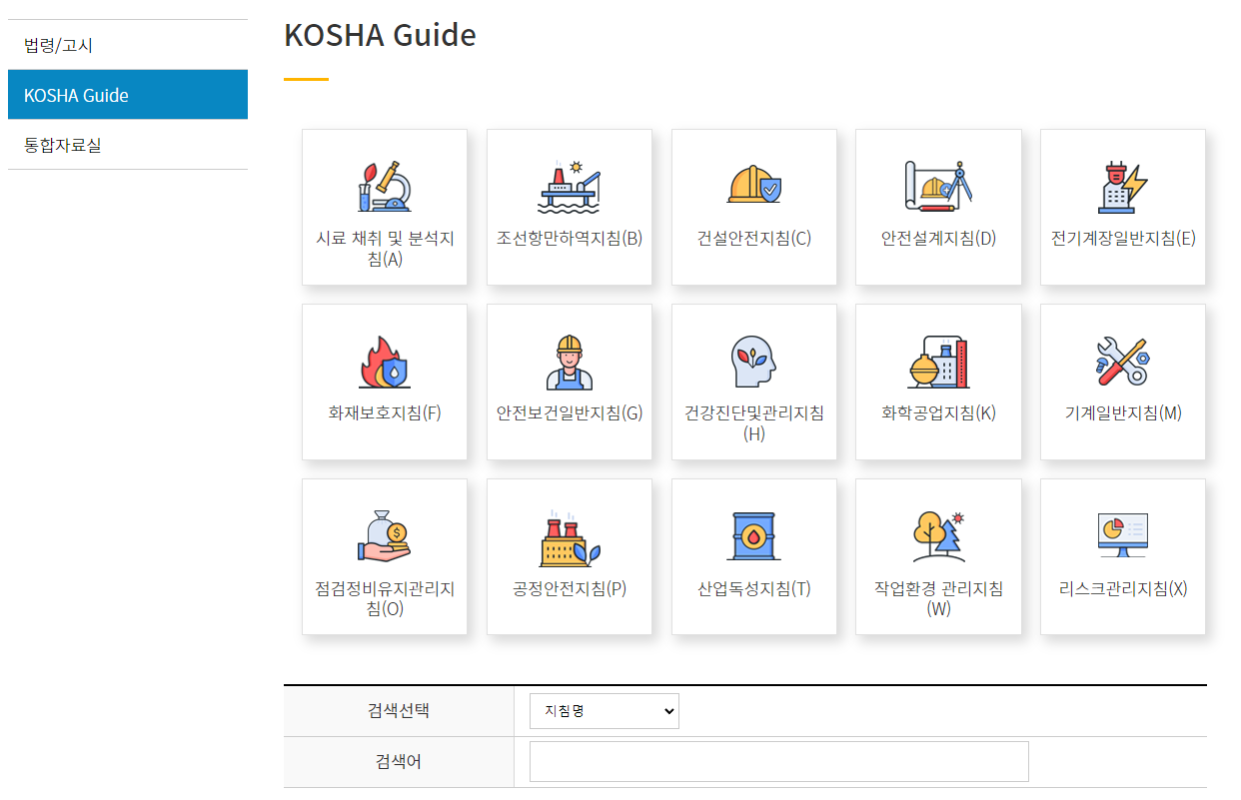Click the 안전보건일반지침(G) worker icon

click(x=569, y=382)
